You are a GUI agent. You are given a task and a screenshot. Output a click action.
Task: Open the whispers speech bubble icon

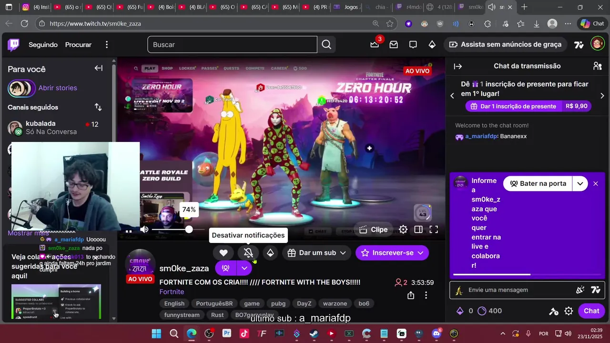pos(413,44)
